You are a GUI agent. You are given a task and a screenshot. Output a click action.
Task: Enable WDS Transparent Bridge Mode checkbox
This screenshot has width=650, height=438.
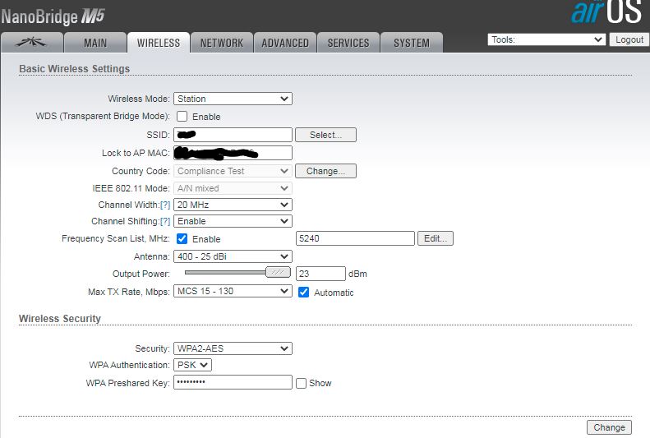pos(182,117)
